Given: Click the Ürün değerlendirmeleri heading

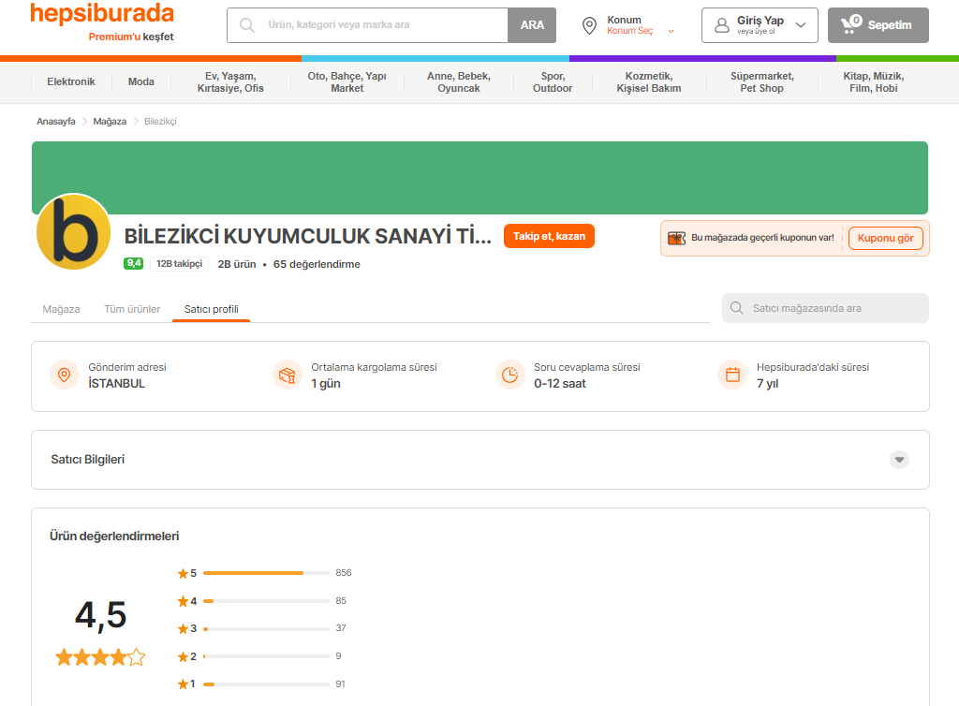Looking at the screenshot, I should click(x=114, y=537).
